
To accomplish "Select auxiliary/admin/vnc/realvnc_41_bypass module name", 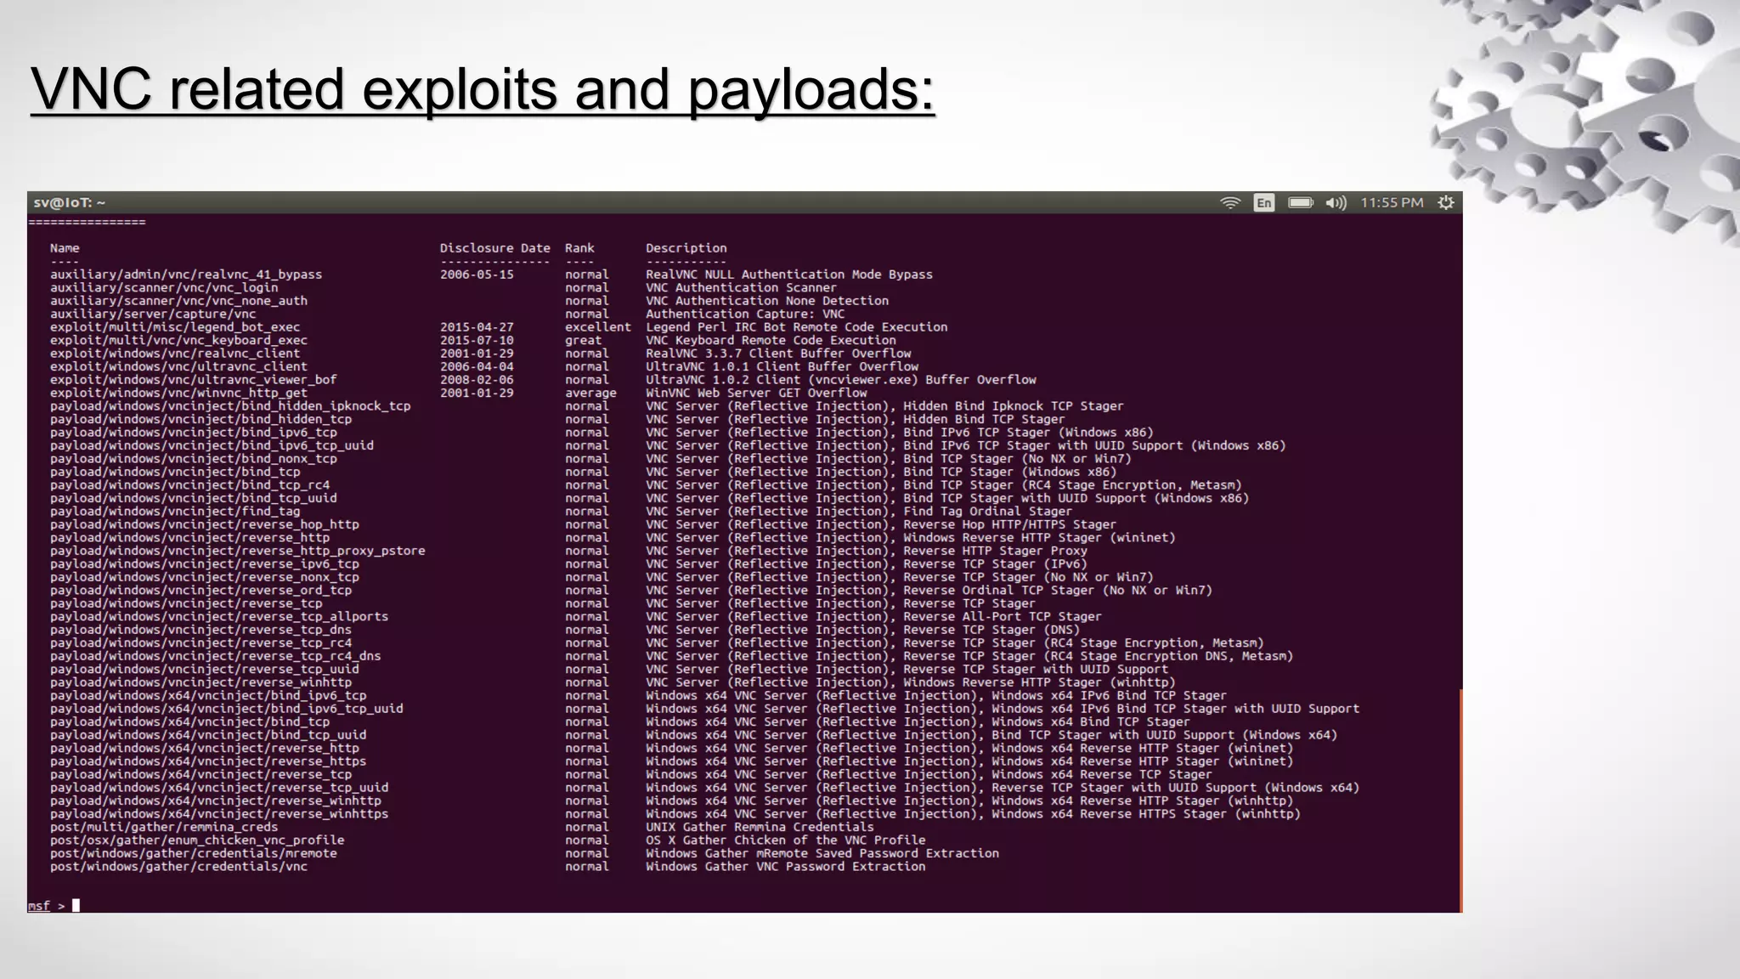I will [x=186, y=274].
